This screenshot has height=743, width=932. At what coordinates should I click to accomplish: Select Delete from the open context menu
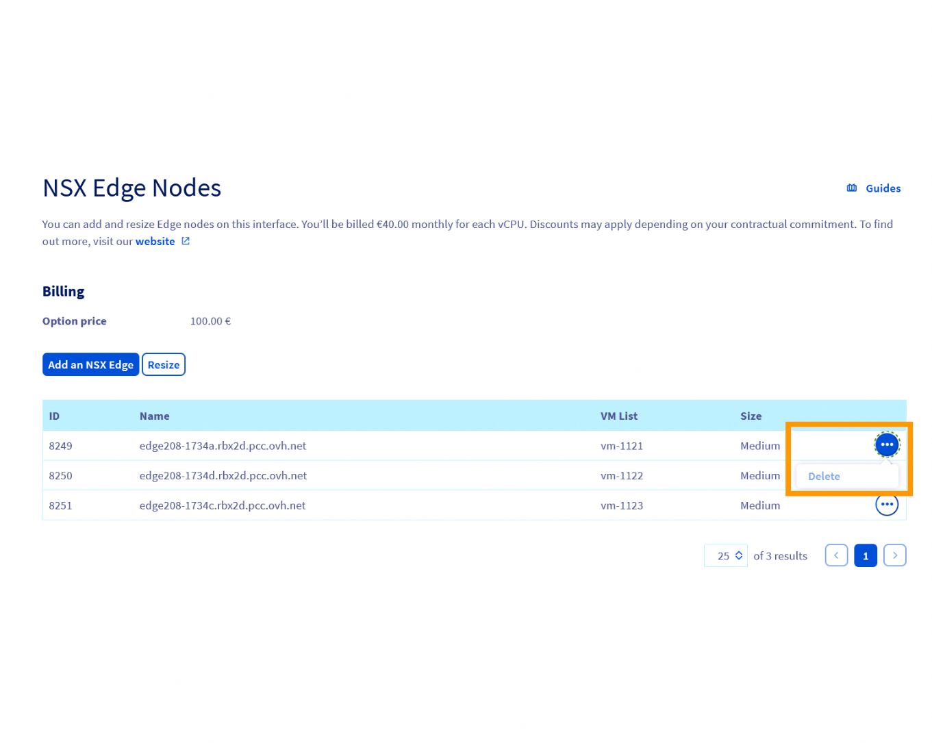824,476
